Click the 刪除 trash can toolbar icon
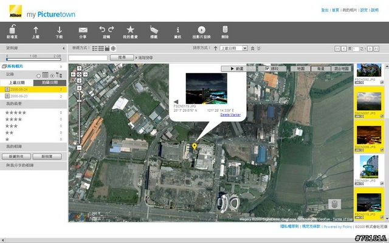The height and width of the screenshot is (243, 389). tap(225, 30)
